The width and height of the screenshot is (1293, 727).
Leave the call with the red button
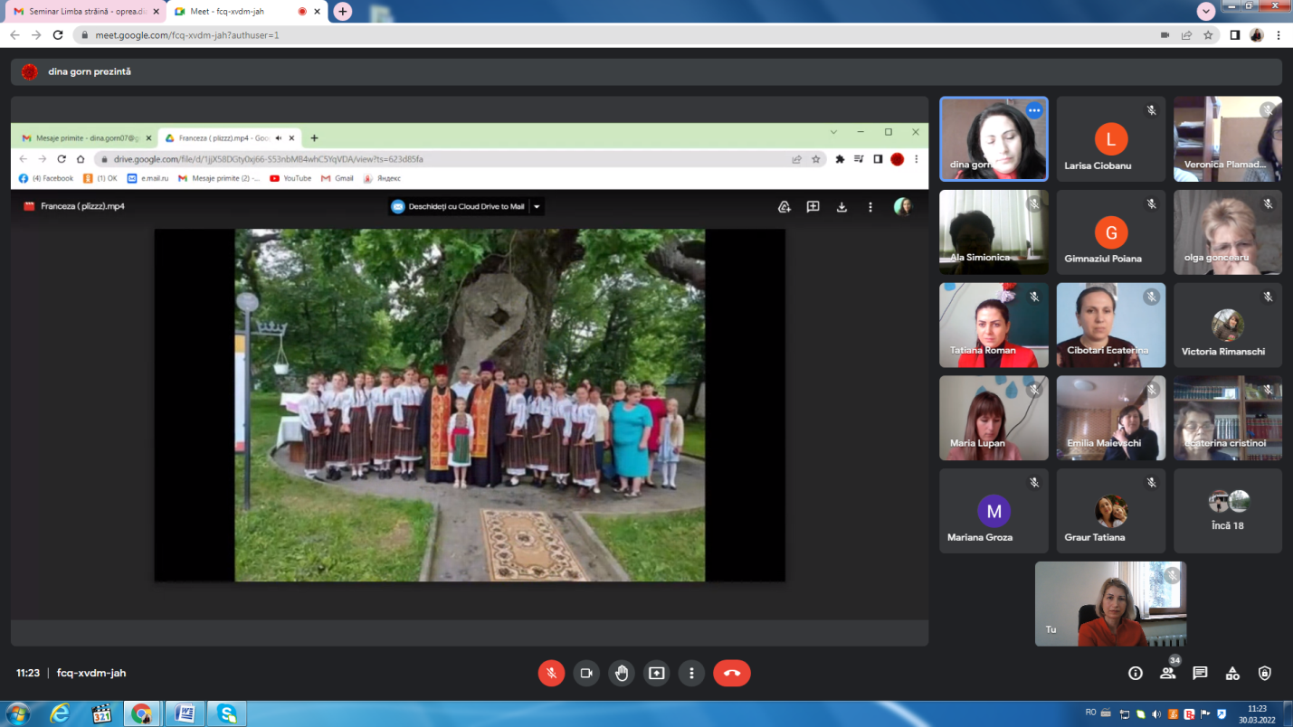(x=731, y=673)
